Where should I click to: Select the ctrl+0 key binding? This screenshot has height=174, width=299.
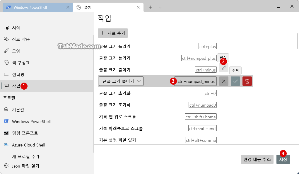(210, 93)
